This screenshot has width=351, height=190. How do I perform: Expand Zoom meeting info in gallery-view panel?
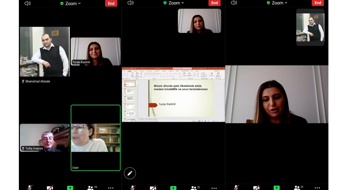point(70,3)
